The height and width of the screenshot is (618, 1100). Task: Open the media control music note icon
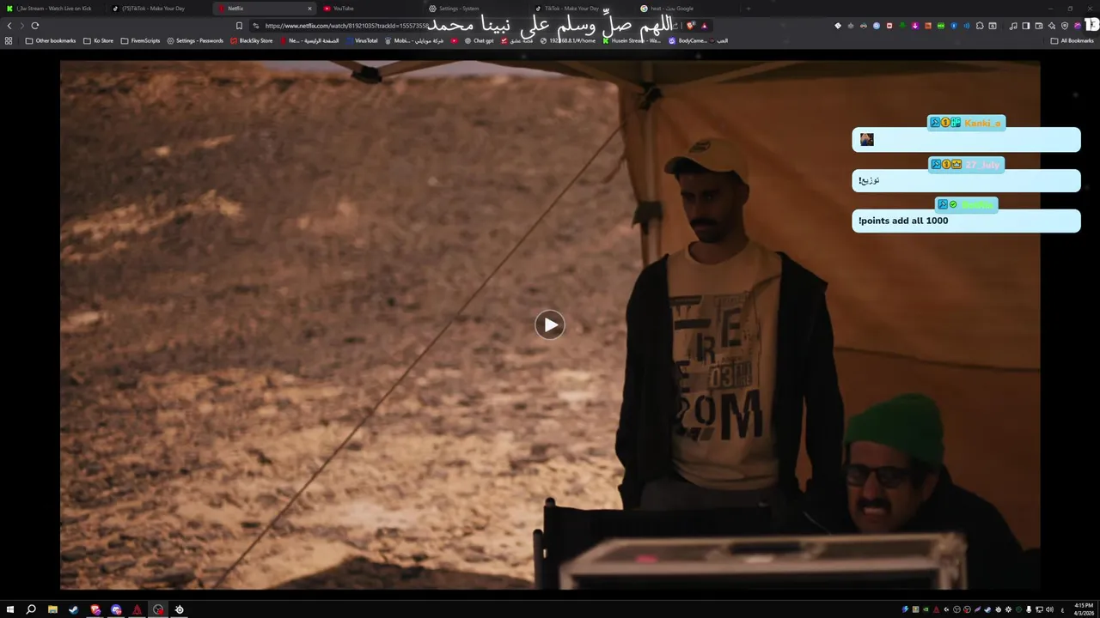(x=1013, y=26)
